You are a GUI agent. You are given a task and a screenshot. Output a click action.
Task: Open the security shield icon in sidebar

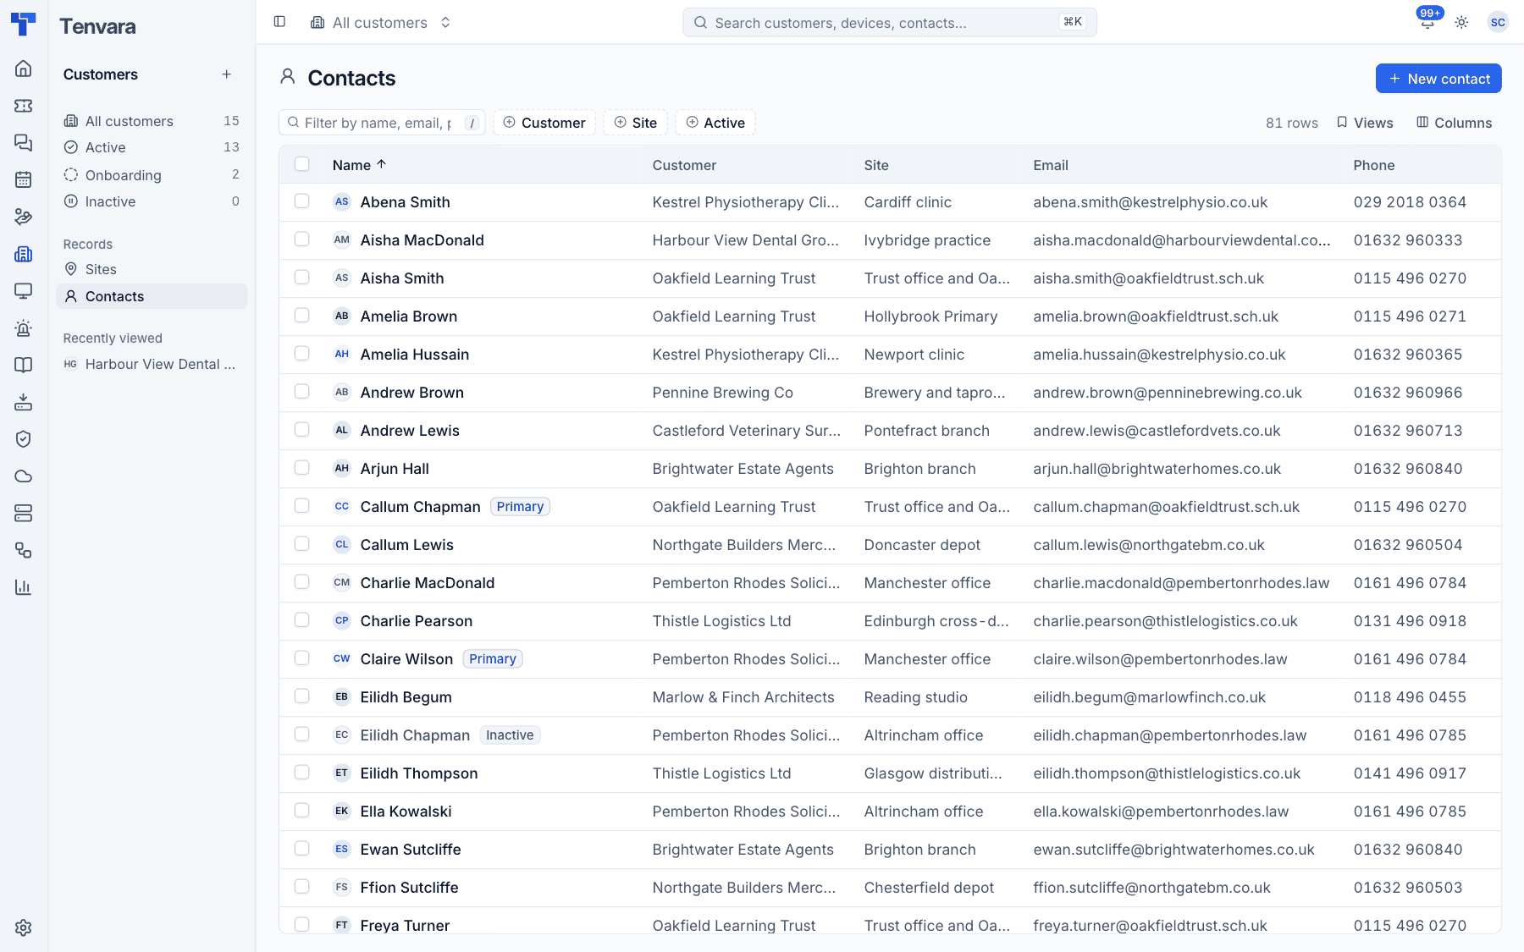tap(24, 439)
